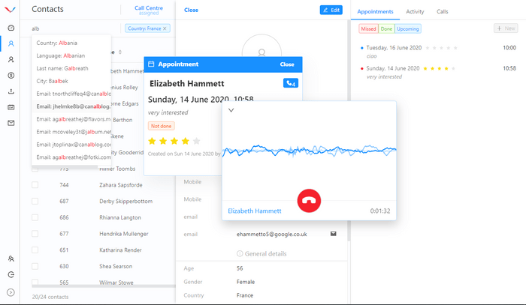Open the Call Centre assigned selector
Image resolution: width=526 pixels, height=305 pixels.
pos(148,10)
